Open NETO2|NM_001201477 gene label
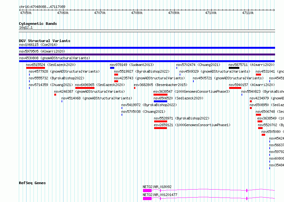This screenshot has width=284, height=202. (x=160, y=195)
